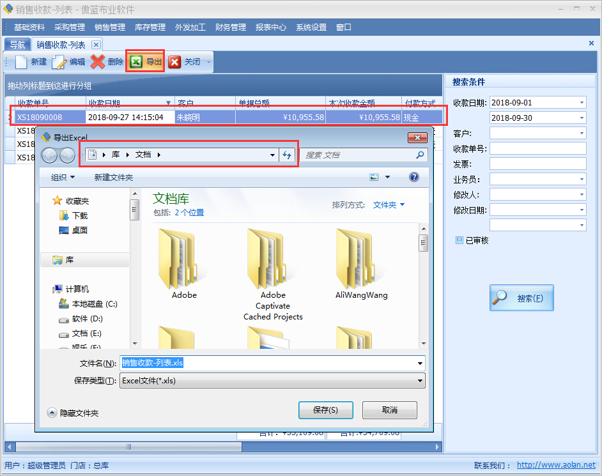Open the 排列方式 文件夹 sort dropdown
602x476 pixels.
coord(389,205)
